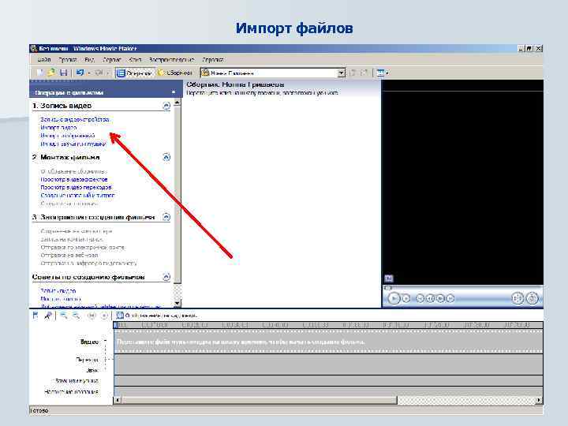This screenshot has height=426, width=568.
Task: Click the Наложение названия track
Action: [x=328, y=391]
